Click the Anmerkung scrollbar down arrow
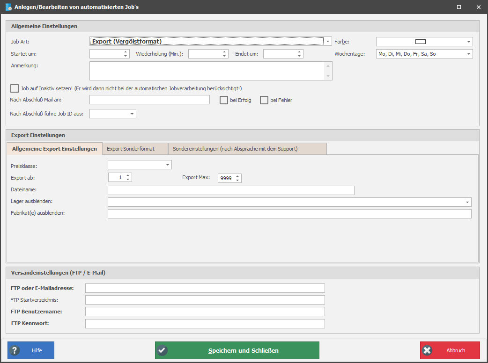Screen dimensions: 488x363 328,76
